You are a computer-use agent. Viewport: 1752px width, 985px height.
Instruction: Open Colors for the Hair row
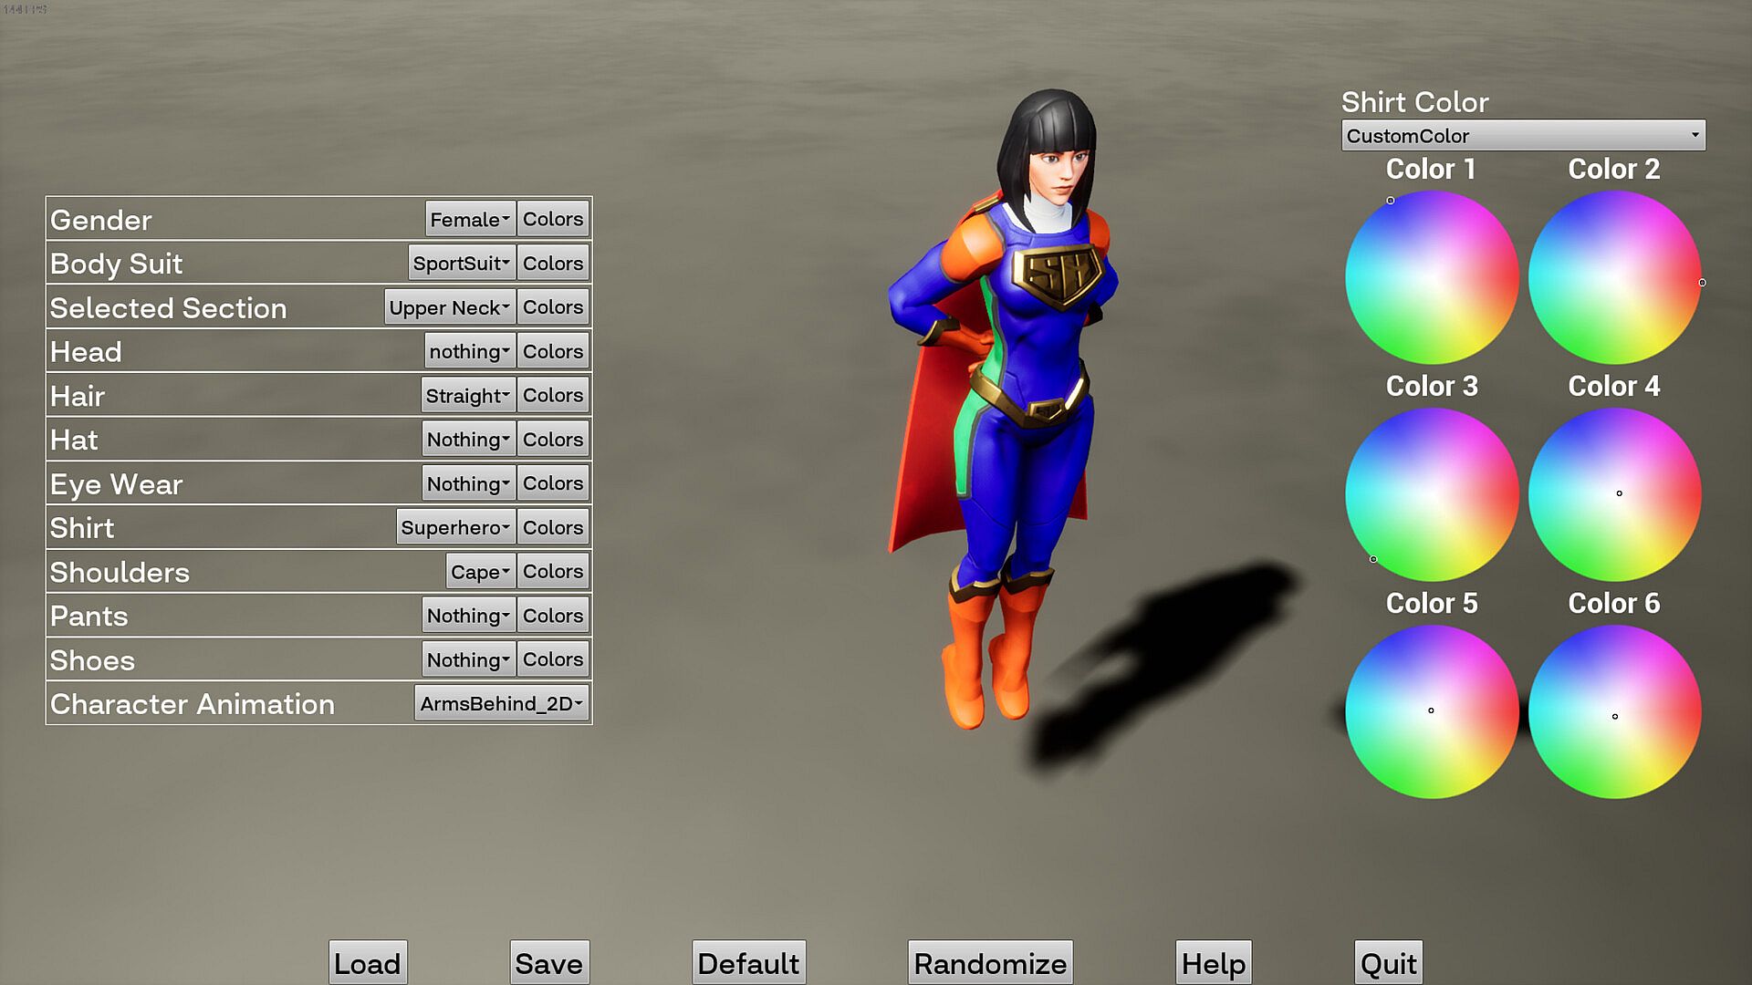point(553,396)
